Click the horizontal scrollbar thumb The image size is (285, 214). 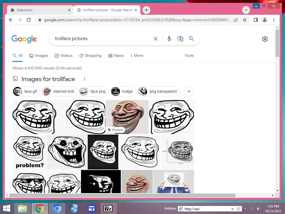click(x=122, y=195)
